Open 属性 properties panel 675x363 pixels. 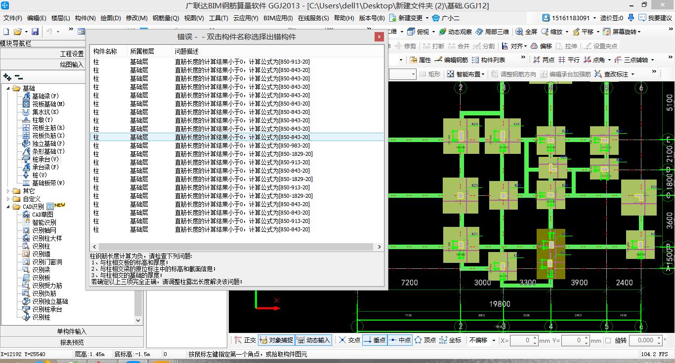[421, 60]
